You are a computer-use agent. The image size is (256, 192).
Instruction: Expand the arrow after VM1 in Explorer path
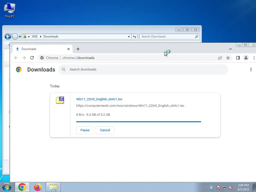[41, 36]
